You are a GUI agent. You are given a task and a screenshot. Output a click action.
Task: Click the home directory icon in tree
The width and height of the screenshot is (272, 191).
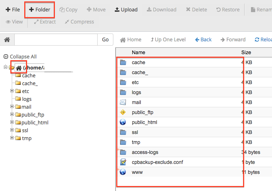[x=19, y=68]
